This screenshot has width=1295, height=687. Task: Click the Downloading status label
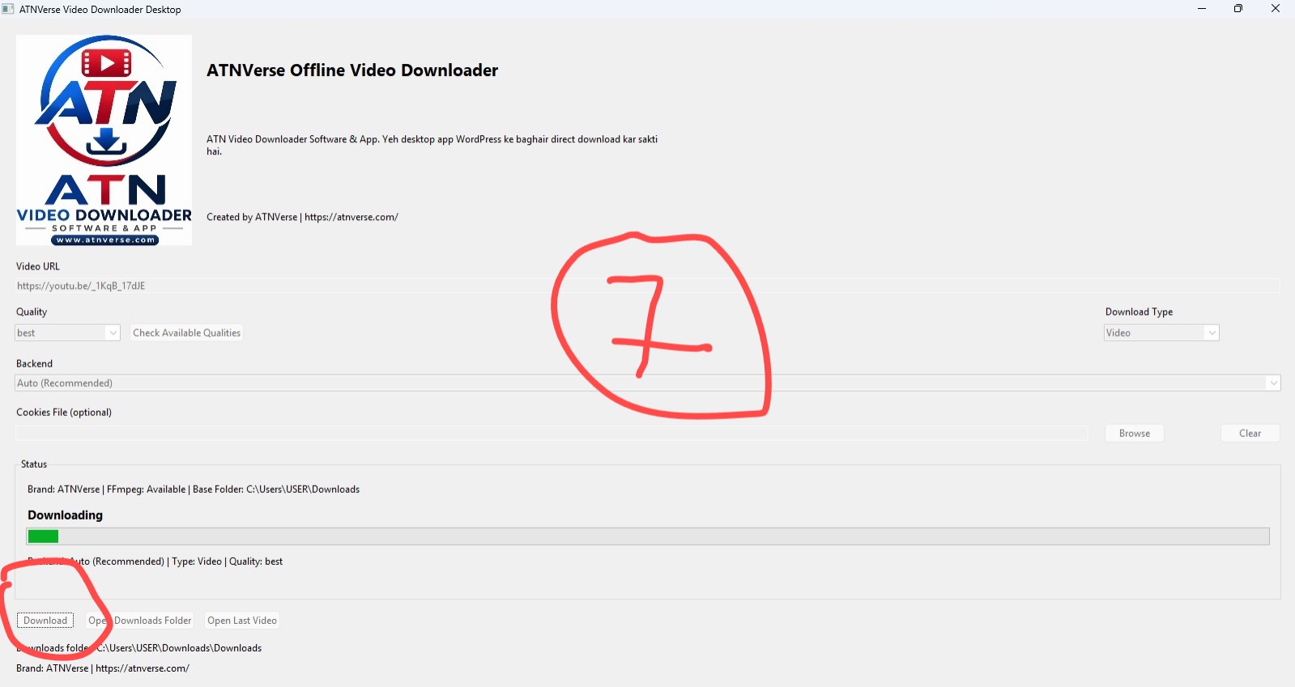[x=65, y=515]
